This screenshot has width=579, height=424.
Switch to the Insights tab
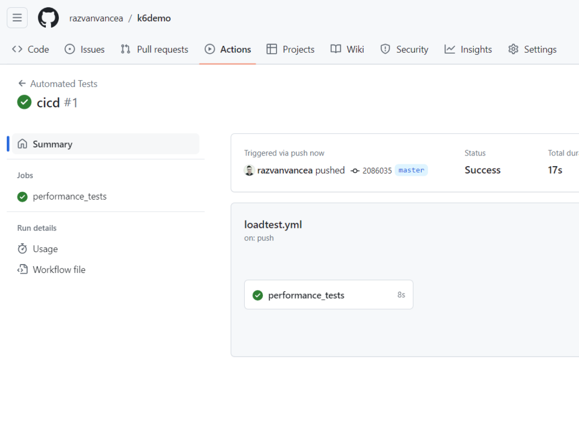tap(468, 49)
